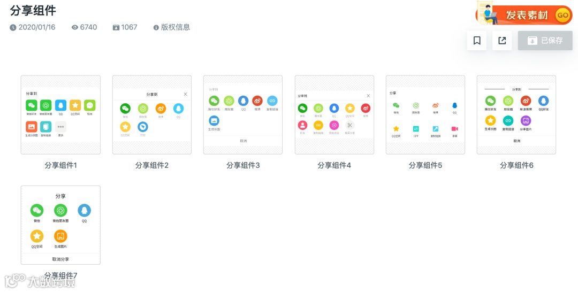Click yellow QQ空间 star square in 分享组件1
The image size is (578, 292).
click(75, 105)
